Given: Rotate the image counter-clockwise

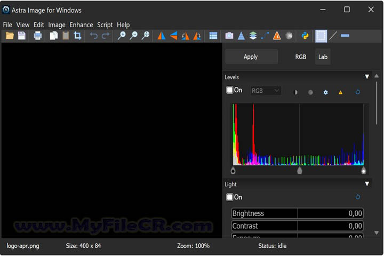Looking at the screenshot, I should tap(186, 36).
